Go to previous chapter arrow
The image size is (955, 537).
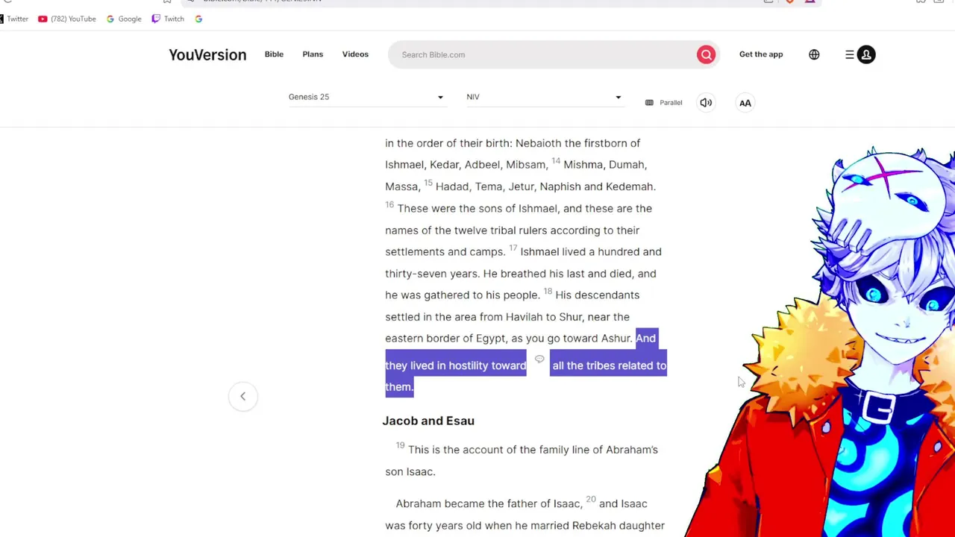[x=242, y=396]
